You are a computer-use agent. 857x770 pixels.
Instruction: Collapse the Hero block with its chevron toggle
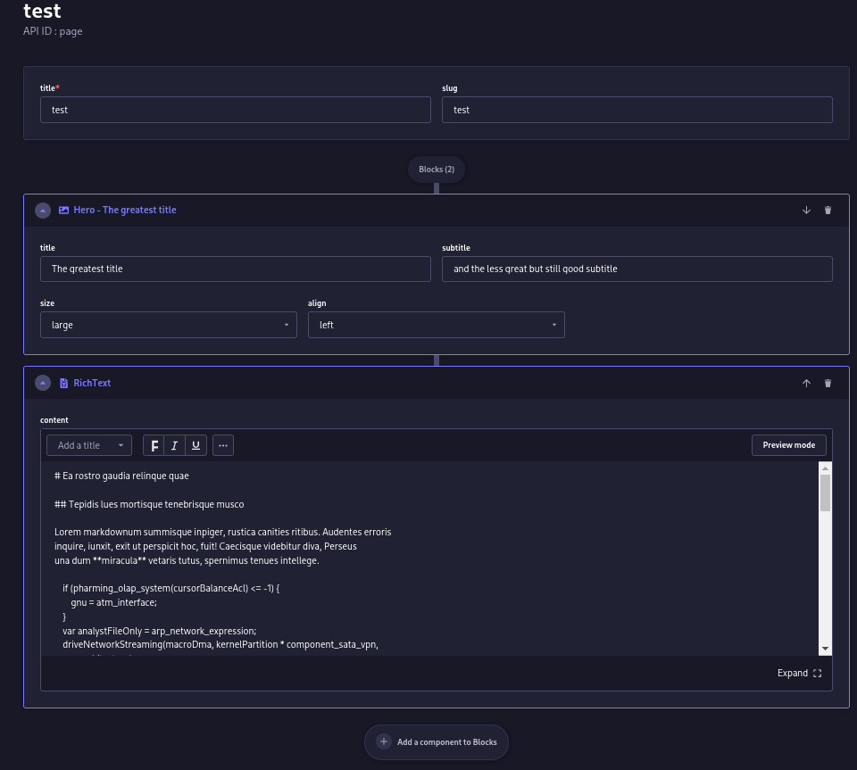pyautogui.click(x=43, y=211)
